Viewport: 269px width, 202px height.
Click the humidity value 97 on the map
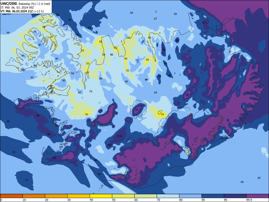[x=177, y=41]
